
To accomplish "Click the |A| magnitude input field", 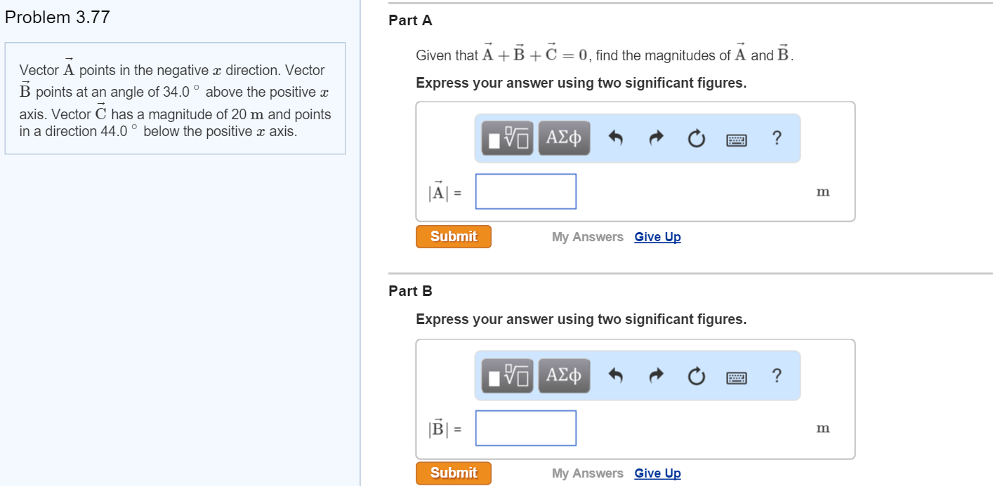I will [x=525, y=191].
